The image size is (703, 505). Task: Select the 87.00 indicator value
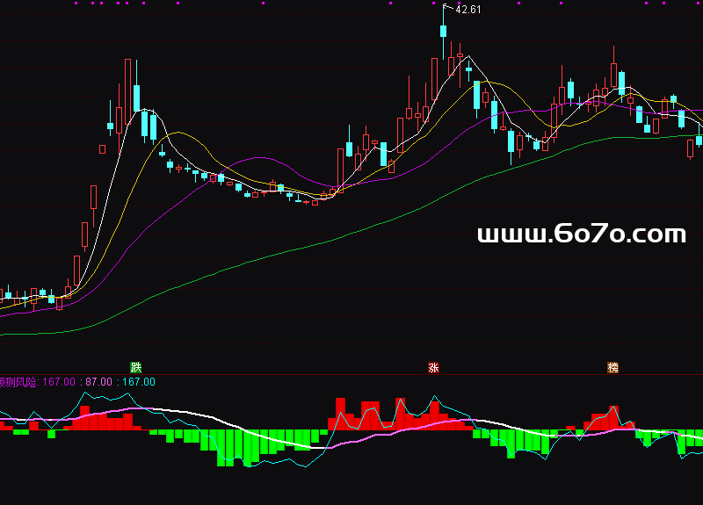tap(98, 382)
